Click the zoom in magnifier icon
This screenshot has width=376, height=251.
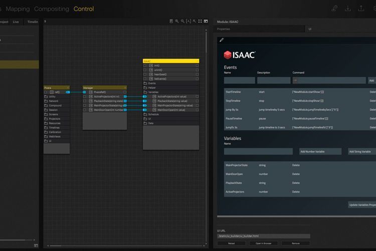(177, 21)
